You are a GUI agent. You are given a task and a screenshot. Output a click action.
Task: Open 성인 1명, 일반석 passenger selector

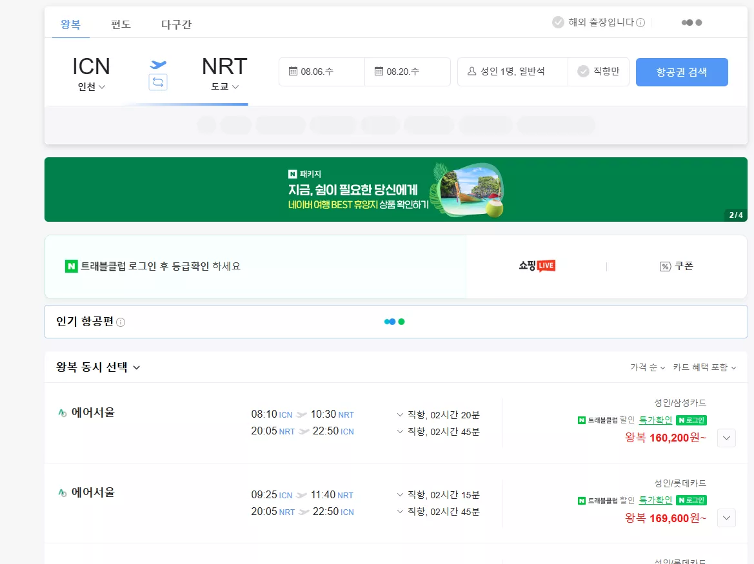513,72
